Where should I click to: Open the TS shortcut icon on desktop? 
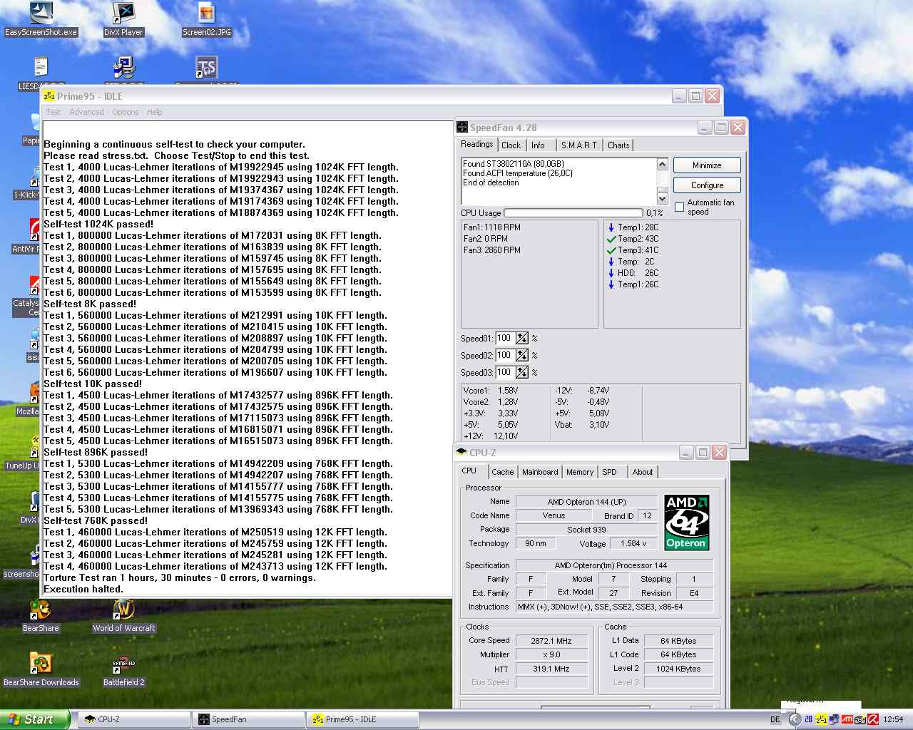[x=206, y=68]
